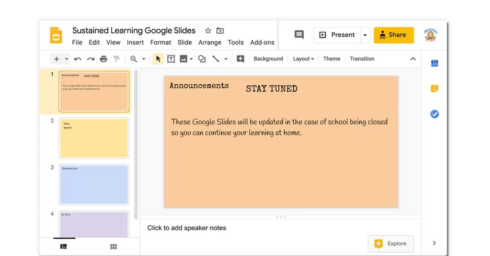Viewport: 490px width, 256px height.
Task: Switch to grid view of slides
Action: pos(114,246)
